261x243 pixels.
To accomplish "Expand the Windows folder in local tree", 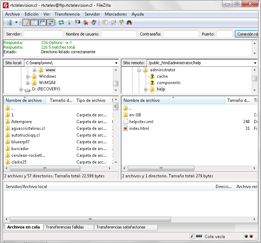I will tap(28, 77).
